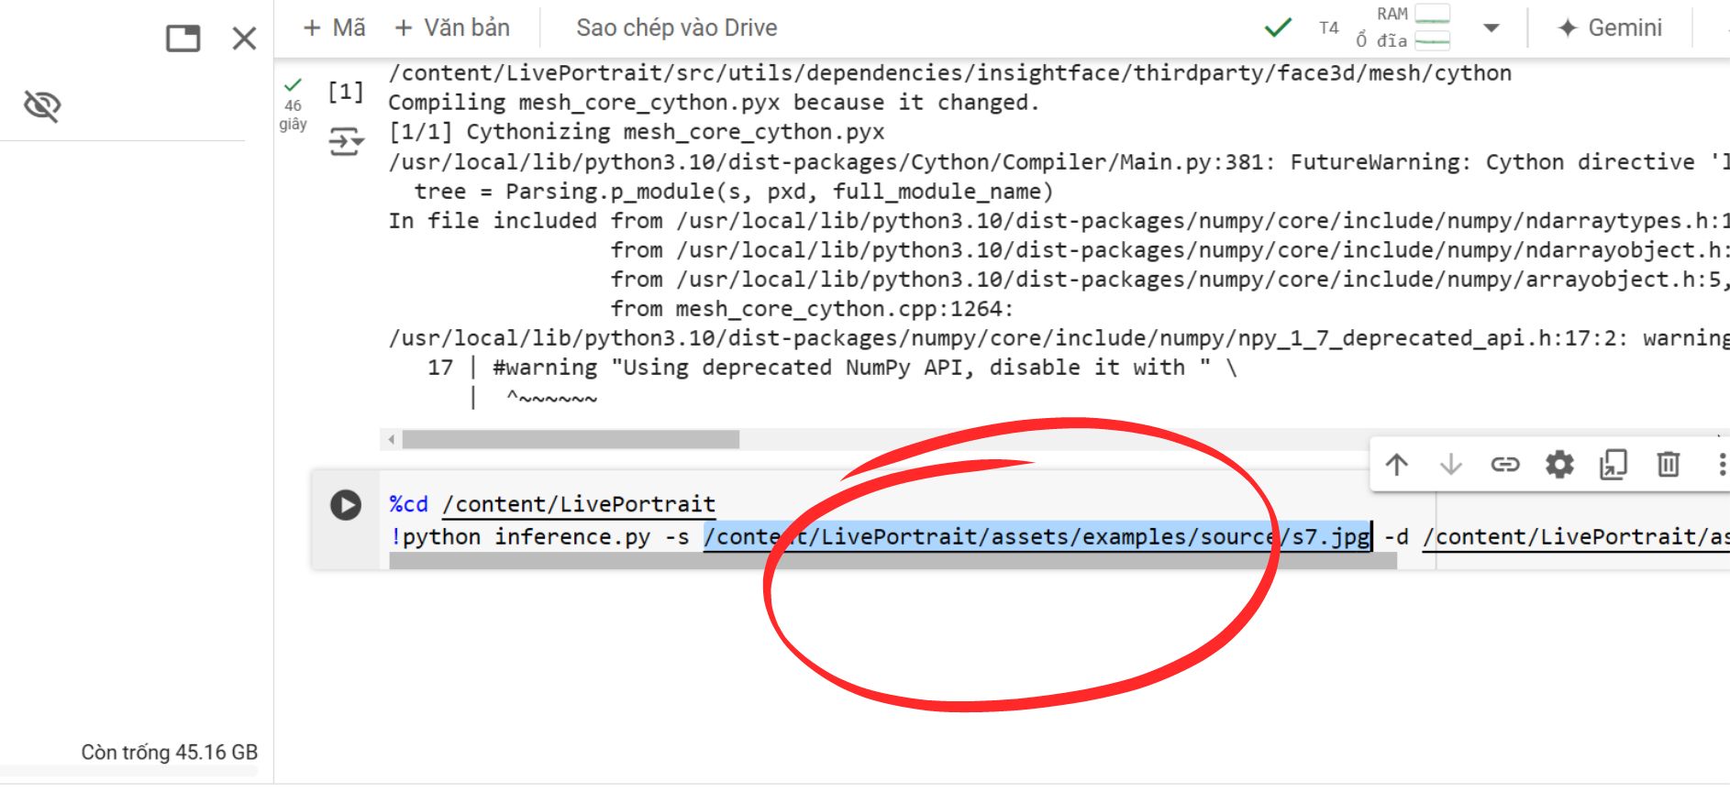
Task: Click 'Compiling mesh_core_cython.pyx because it changed.' output line
Action: click(x=714, y=103)
